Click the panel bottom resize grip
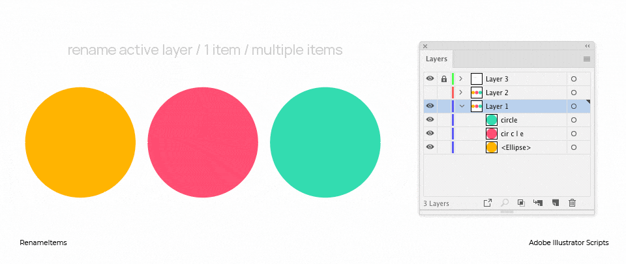This screenshot has width=626, height=264. (x=507, y=212)
